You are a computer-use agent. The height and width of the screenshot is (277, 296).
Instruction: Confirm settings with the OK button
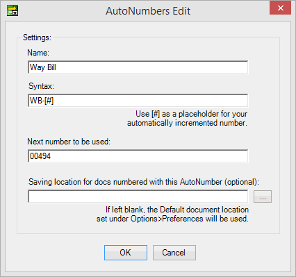pyautogui.click(x=126, y=253)
